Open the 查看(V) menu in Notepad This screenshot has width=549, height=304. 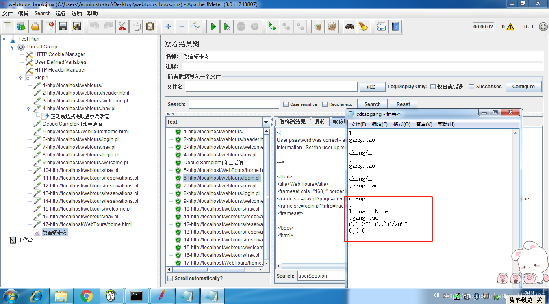(424, 124)
